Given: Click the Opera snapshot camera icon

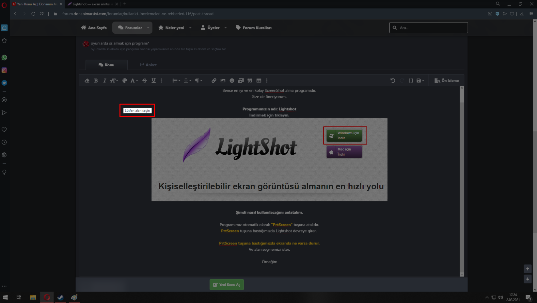Looking at the screenshot, I should pyautogui.click(x=490, y=14).
